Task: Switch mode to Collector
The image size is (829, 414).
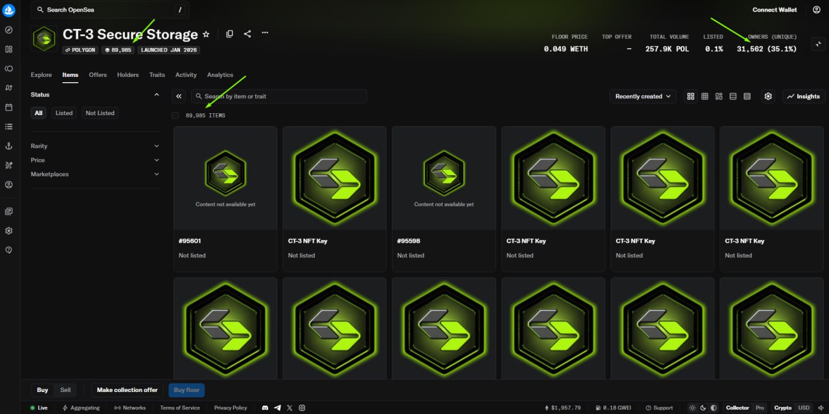Action: tap(738, 408)
